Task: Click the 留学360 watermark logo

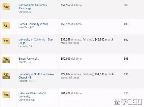Action: coord(128,102)
